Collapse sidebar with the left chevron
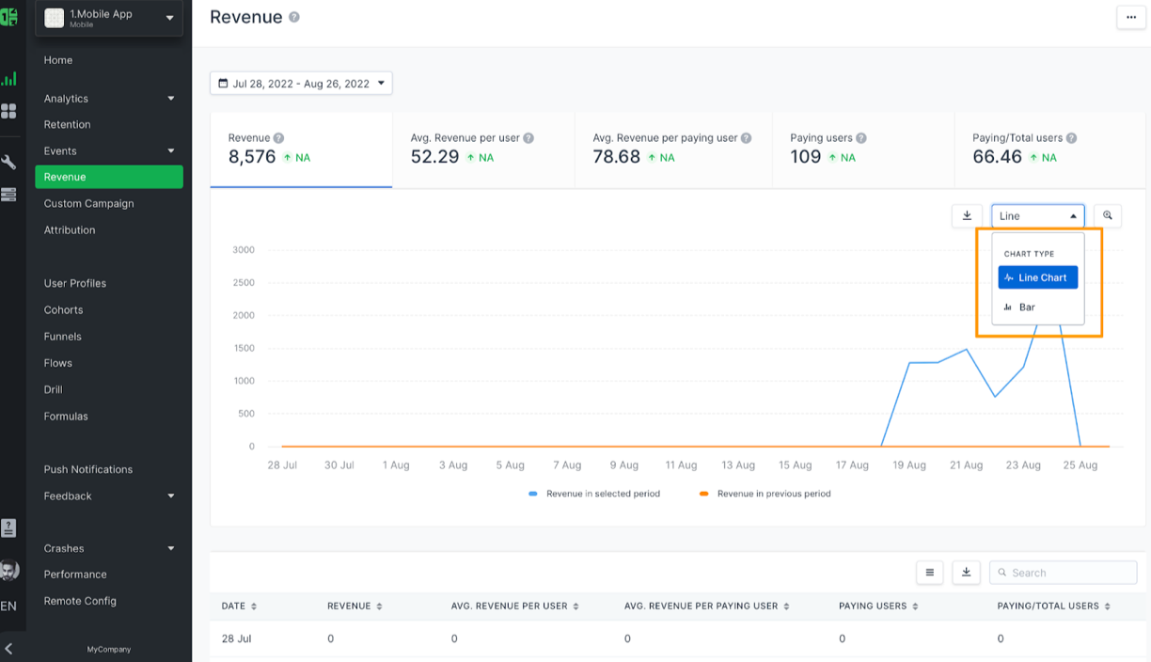 point(8,649)
